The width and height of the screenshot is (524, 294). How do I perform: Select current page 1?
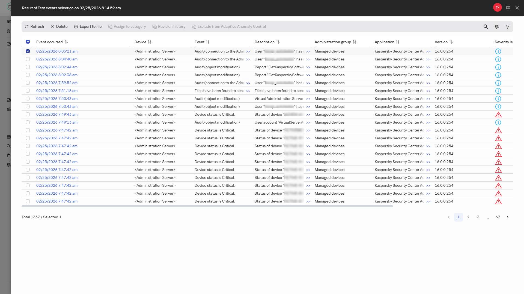pos(458,217)
